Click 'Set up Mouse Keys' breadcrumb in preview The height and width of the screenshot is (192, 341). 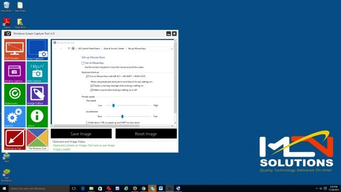coord(137,48)
